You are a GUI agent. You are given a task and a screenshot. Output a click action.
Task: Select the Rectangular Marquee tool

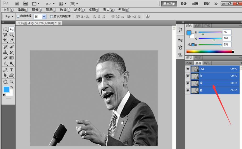[5, 29]
